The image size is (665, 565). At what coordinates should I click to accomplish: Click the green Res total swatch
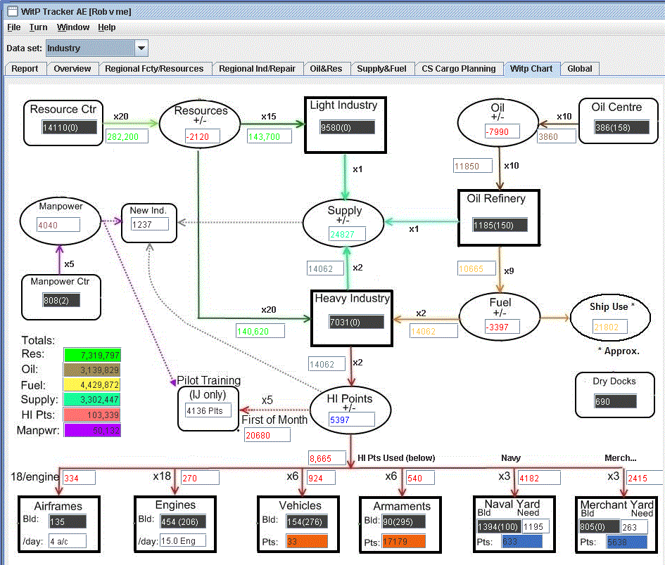[x=92, y=355]
